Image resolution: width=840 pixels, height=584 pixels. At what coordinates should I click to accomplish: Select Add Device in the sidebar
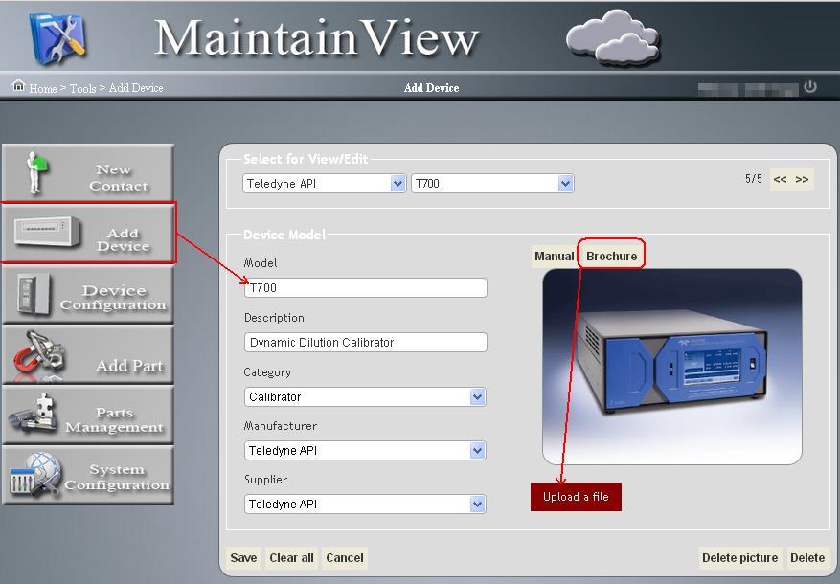pos(88,233)
